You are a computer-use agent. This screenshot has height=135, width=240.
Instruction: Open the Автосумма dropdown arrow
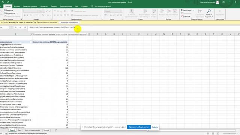pyautogui.click(x=194, y=10)
